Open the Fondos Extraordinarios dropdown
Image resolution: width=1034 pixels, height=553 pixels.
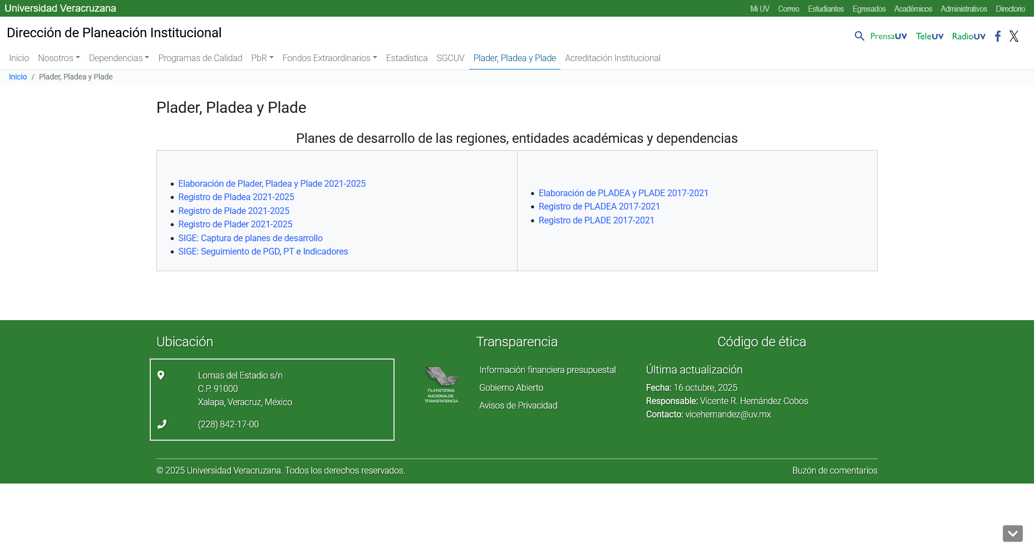pyautogui.click(x=329, y=58)
